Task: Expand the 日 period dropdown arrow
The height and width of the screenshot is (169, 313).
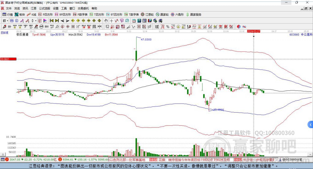Action: click(7, 21)
